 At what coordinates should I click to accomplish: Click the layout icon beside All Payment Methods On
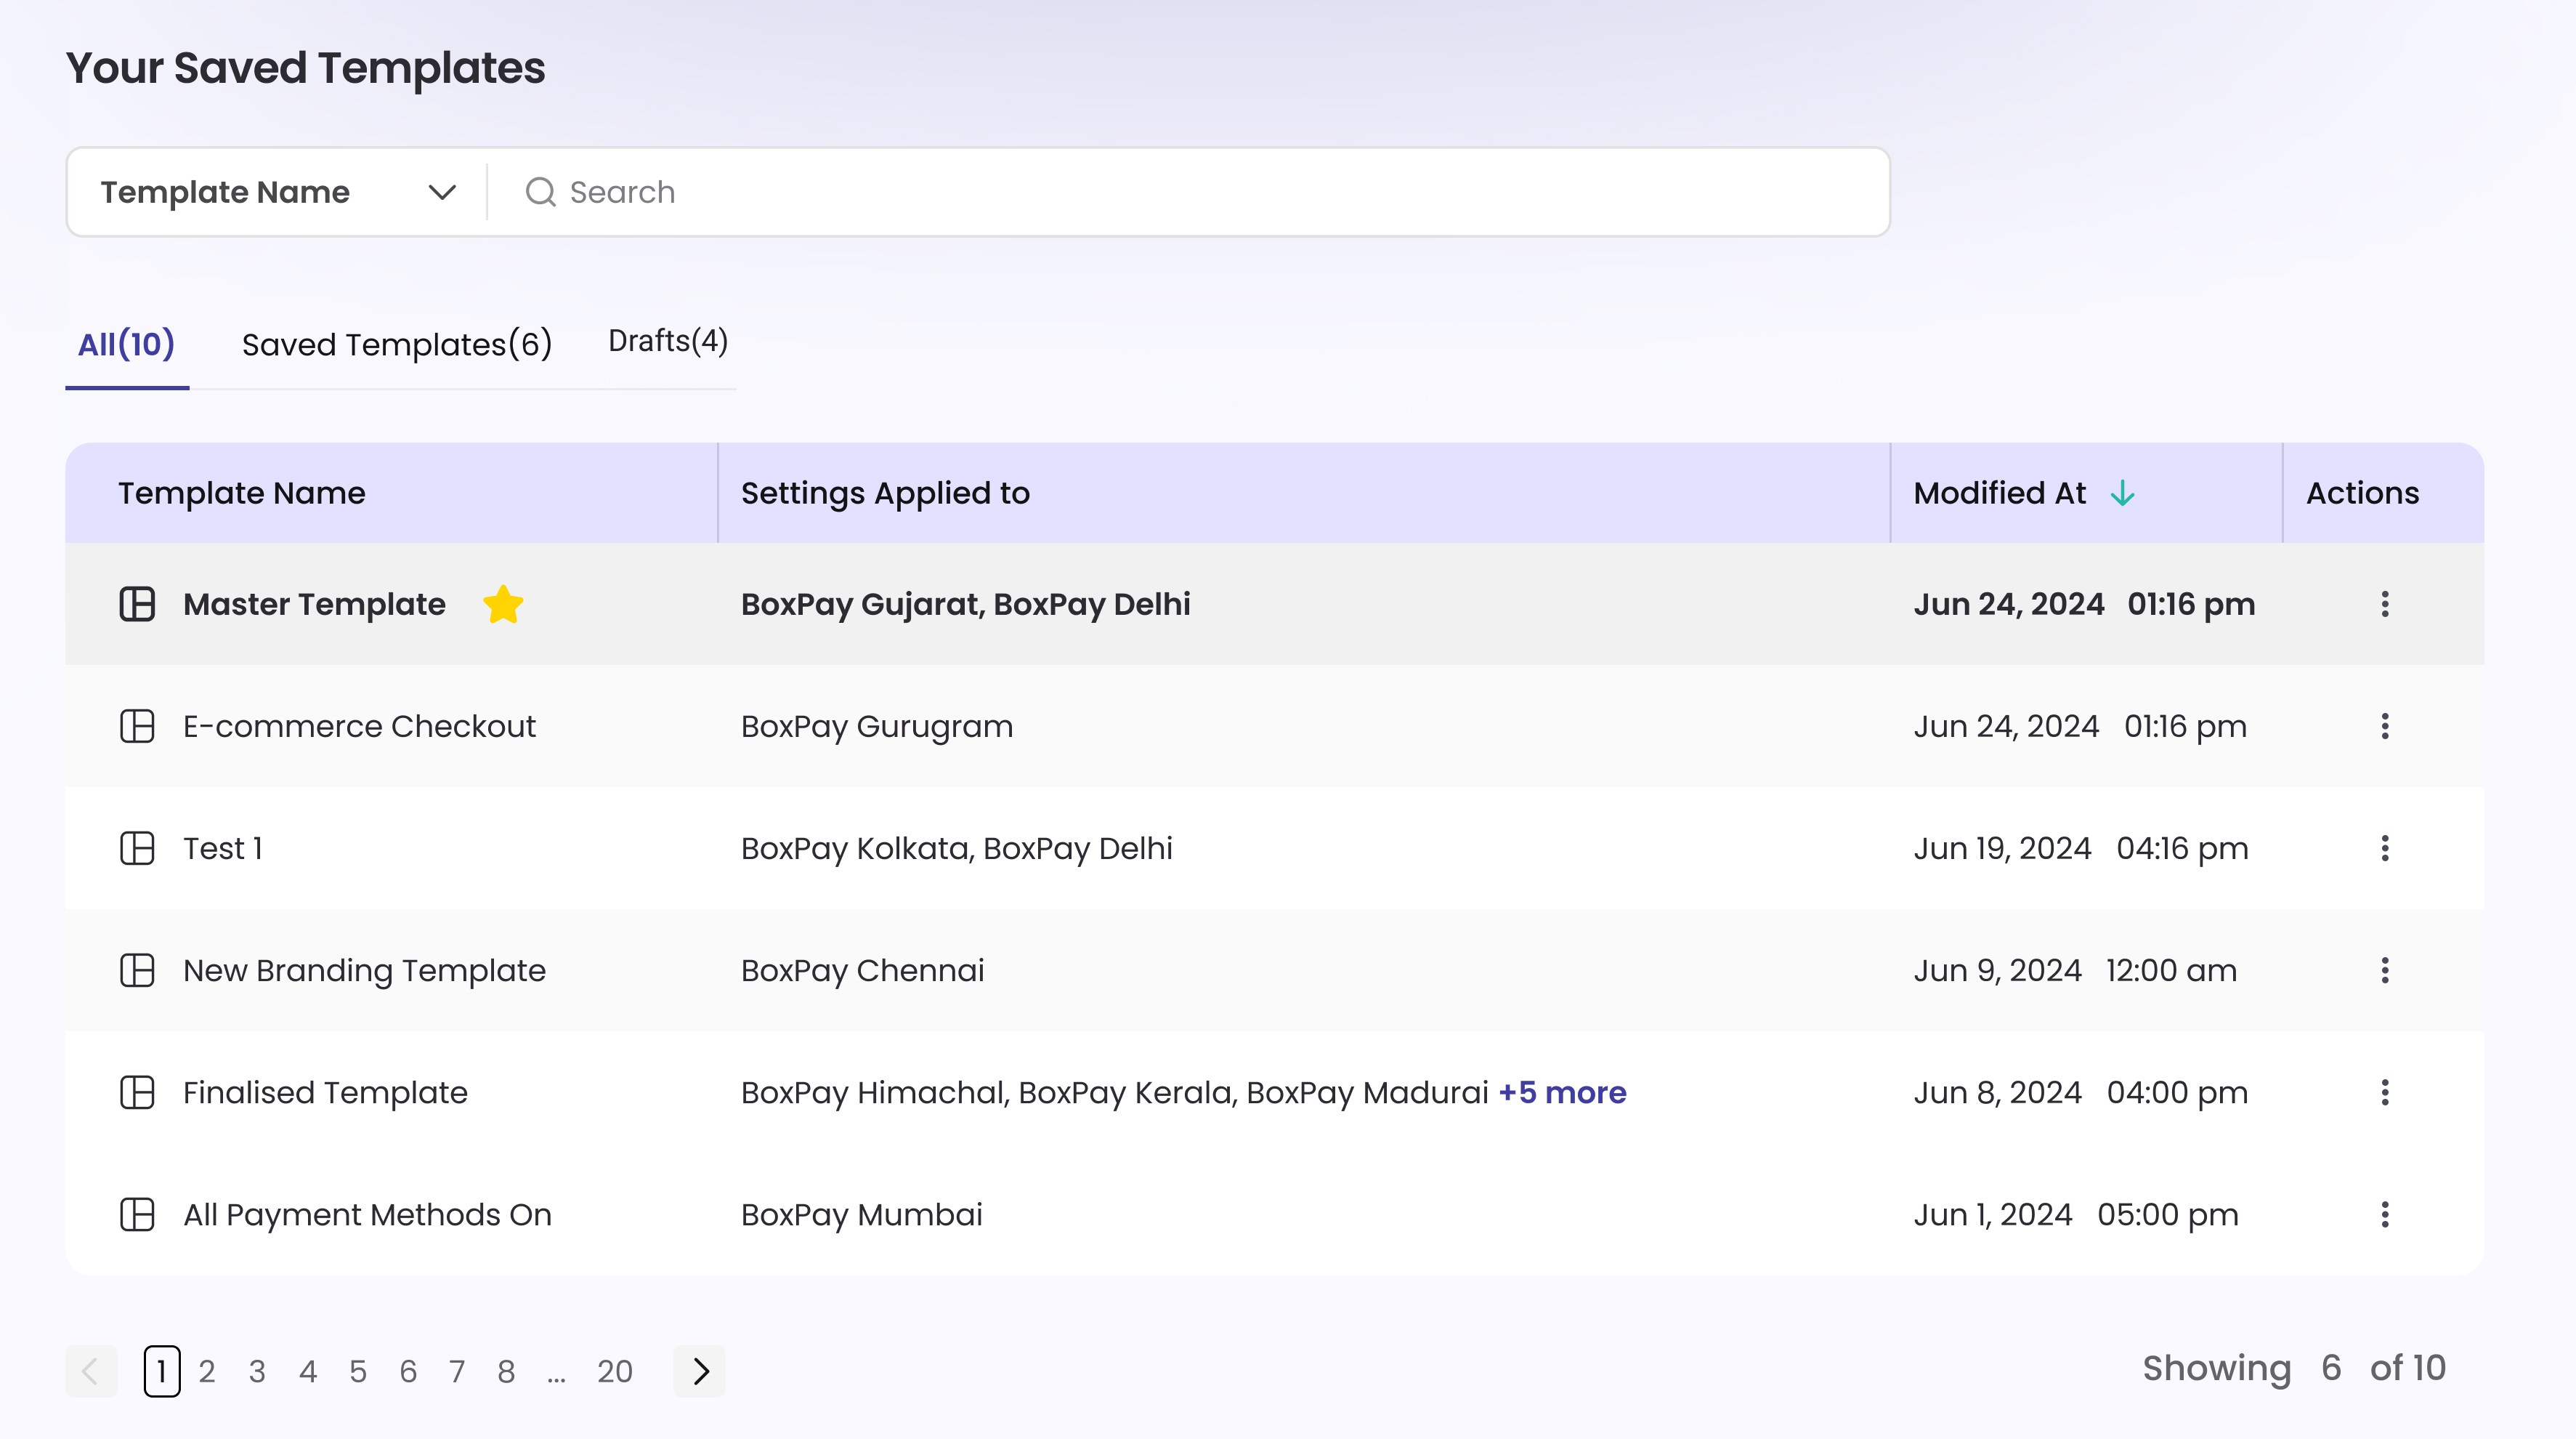pyautogui.click(x=137, y=1214)
